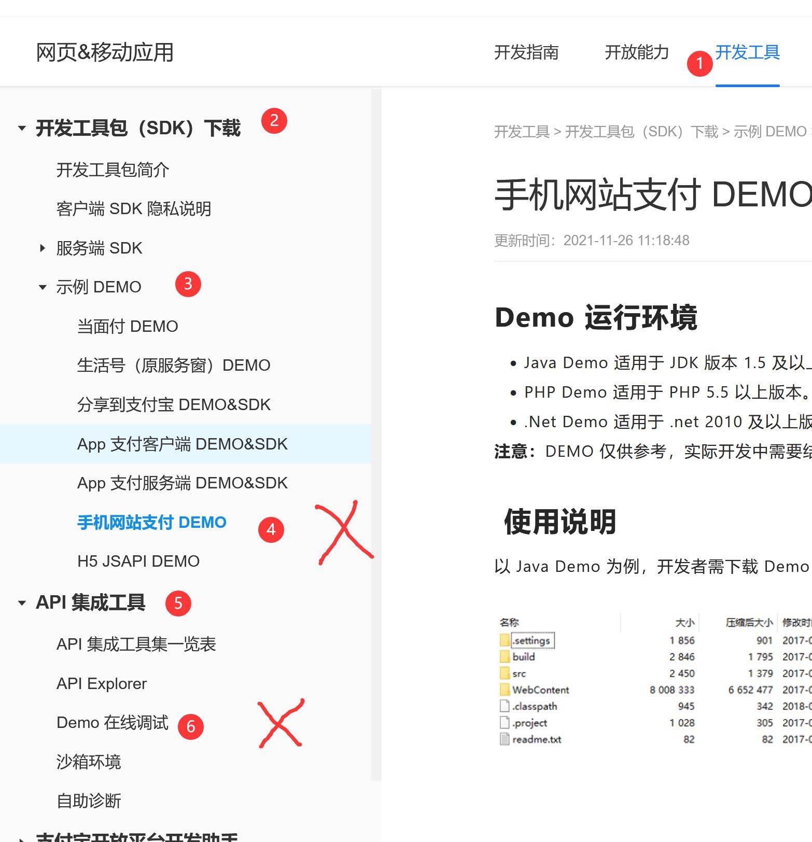Open 开发工具包简介 in sidebar
812x842 pixels.
113,170
